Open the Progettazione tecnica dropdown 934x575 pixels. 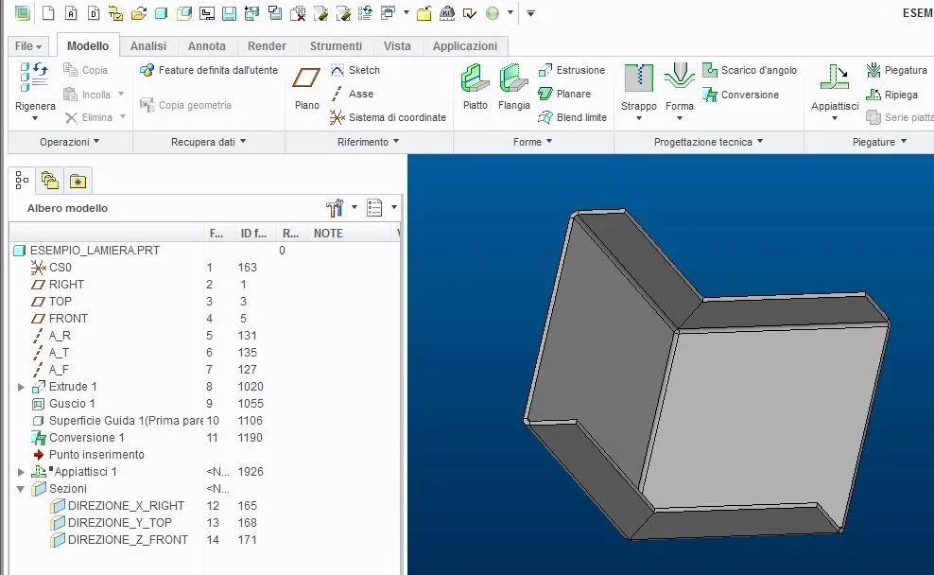(x=708, y=142)
